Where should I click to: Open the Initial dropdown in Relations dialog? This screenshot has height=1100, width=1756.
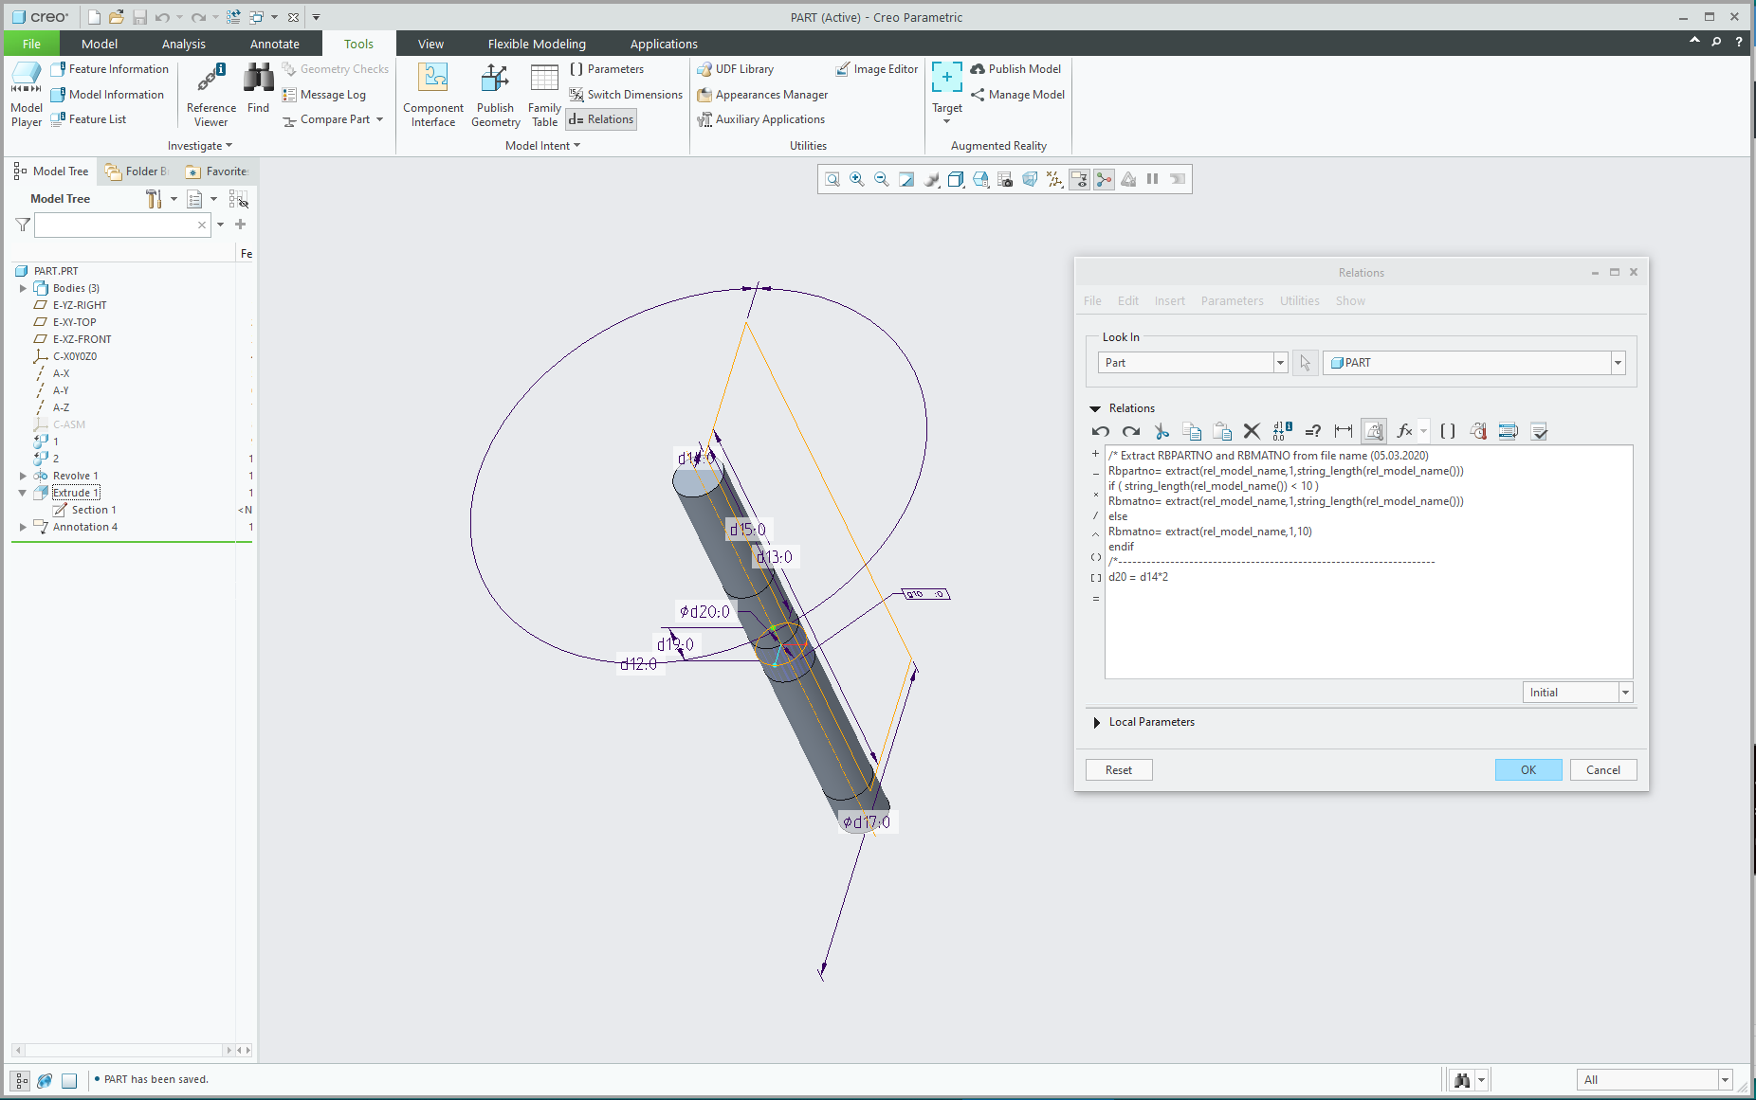point(1625,693)
